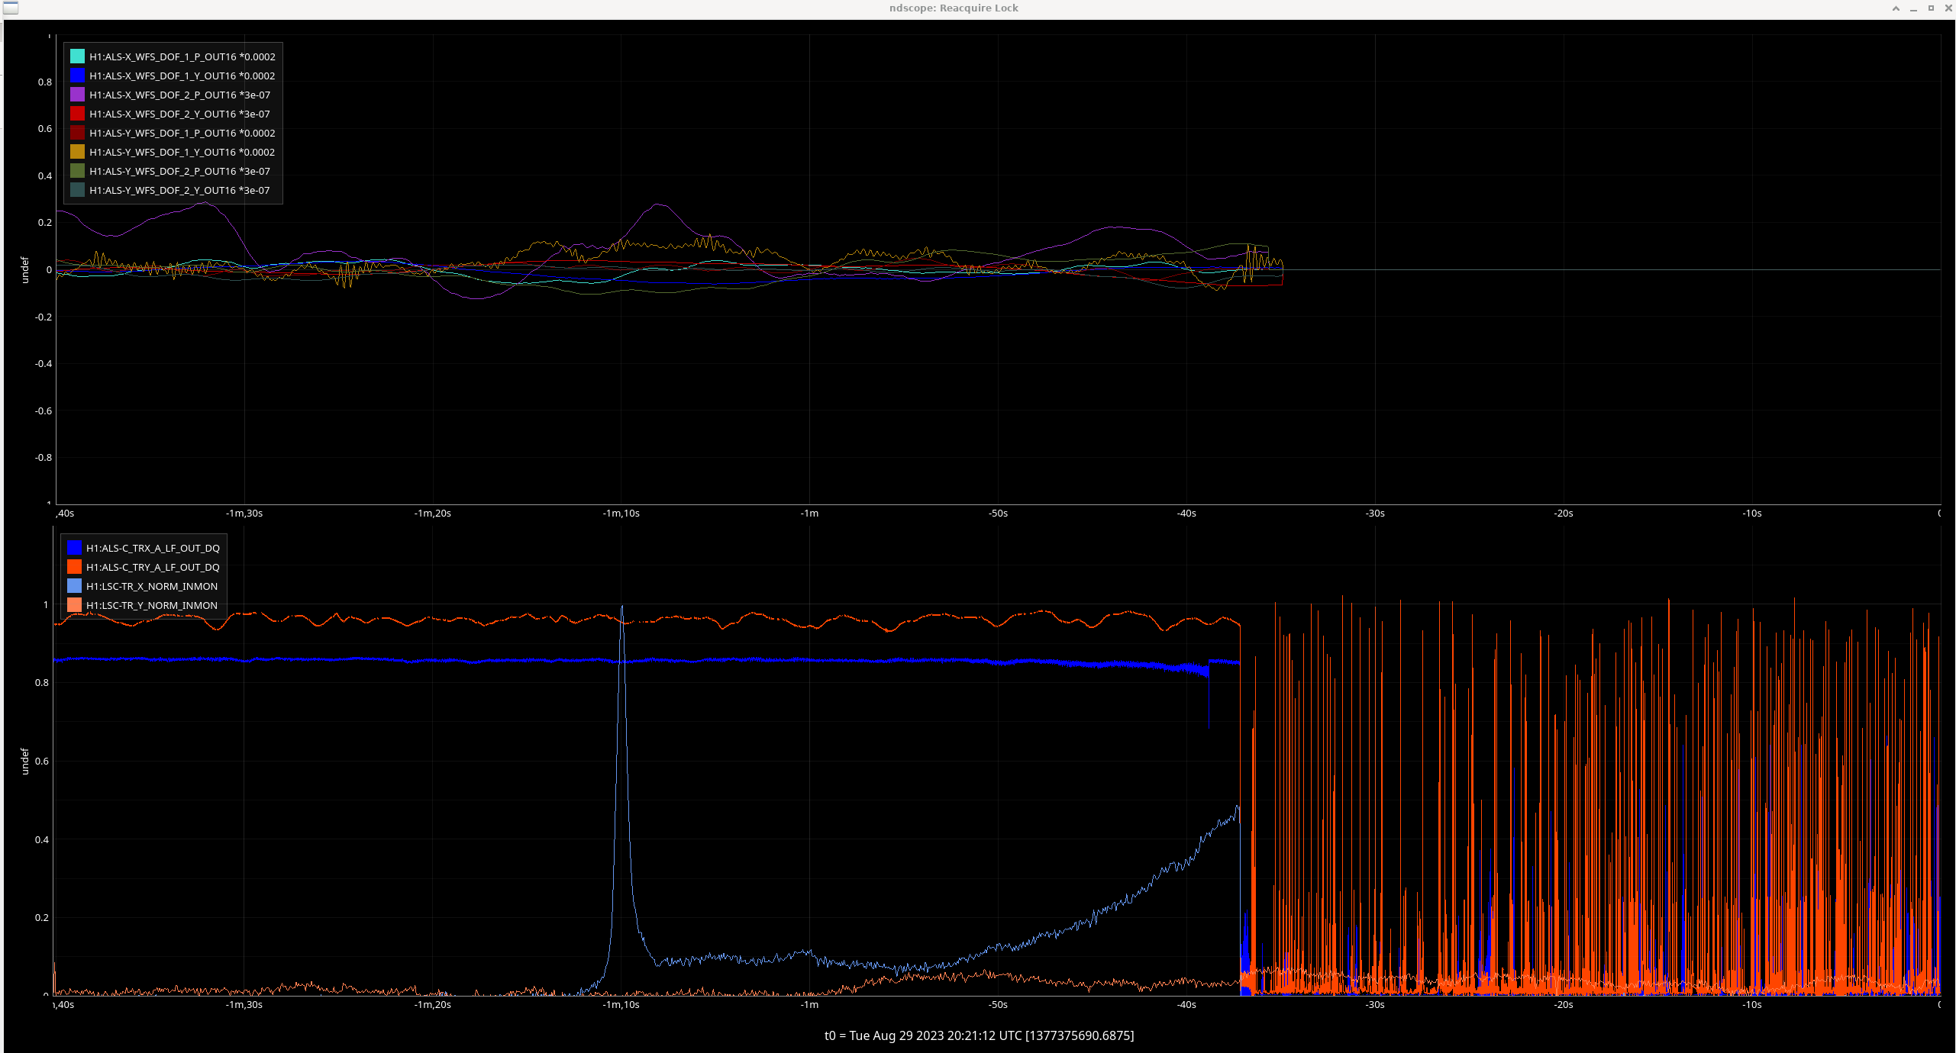Select legend label H1:ALS-C_TRX_A_LF_OUT_DQ
Image resolution: width=1956 pixels, height=1053 pixels.
(153, 548)
